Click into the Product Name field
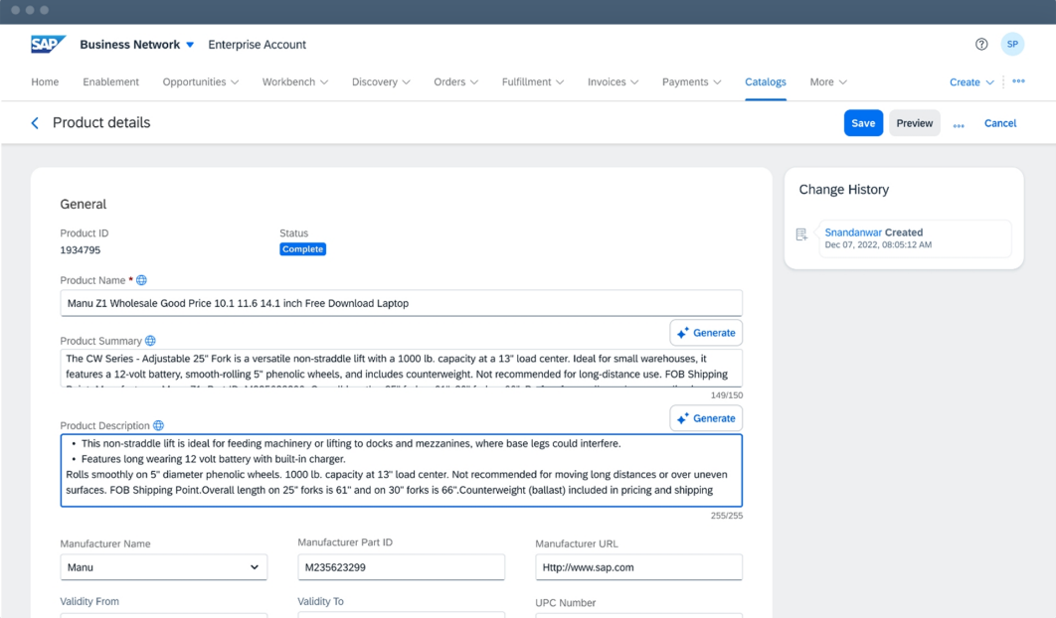Screen dimensions: 1056x618 (x=402, y=303)
